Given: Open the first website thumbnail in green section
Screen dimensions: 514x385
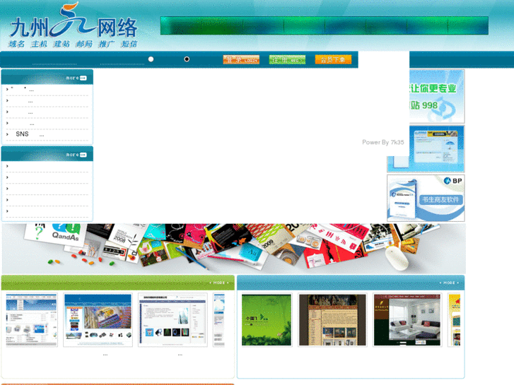Looking at the screenshot, I should (x=32, y=320).
